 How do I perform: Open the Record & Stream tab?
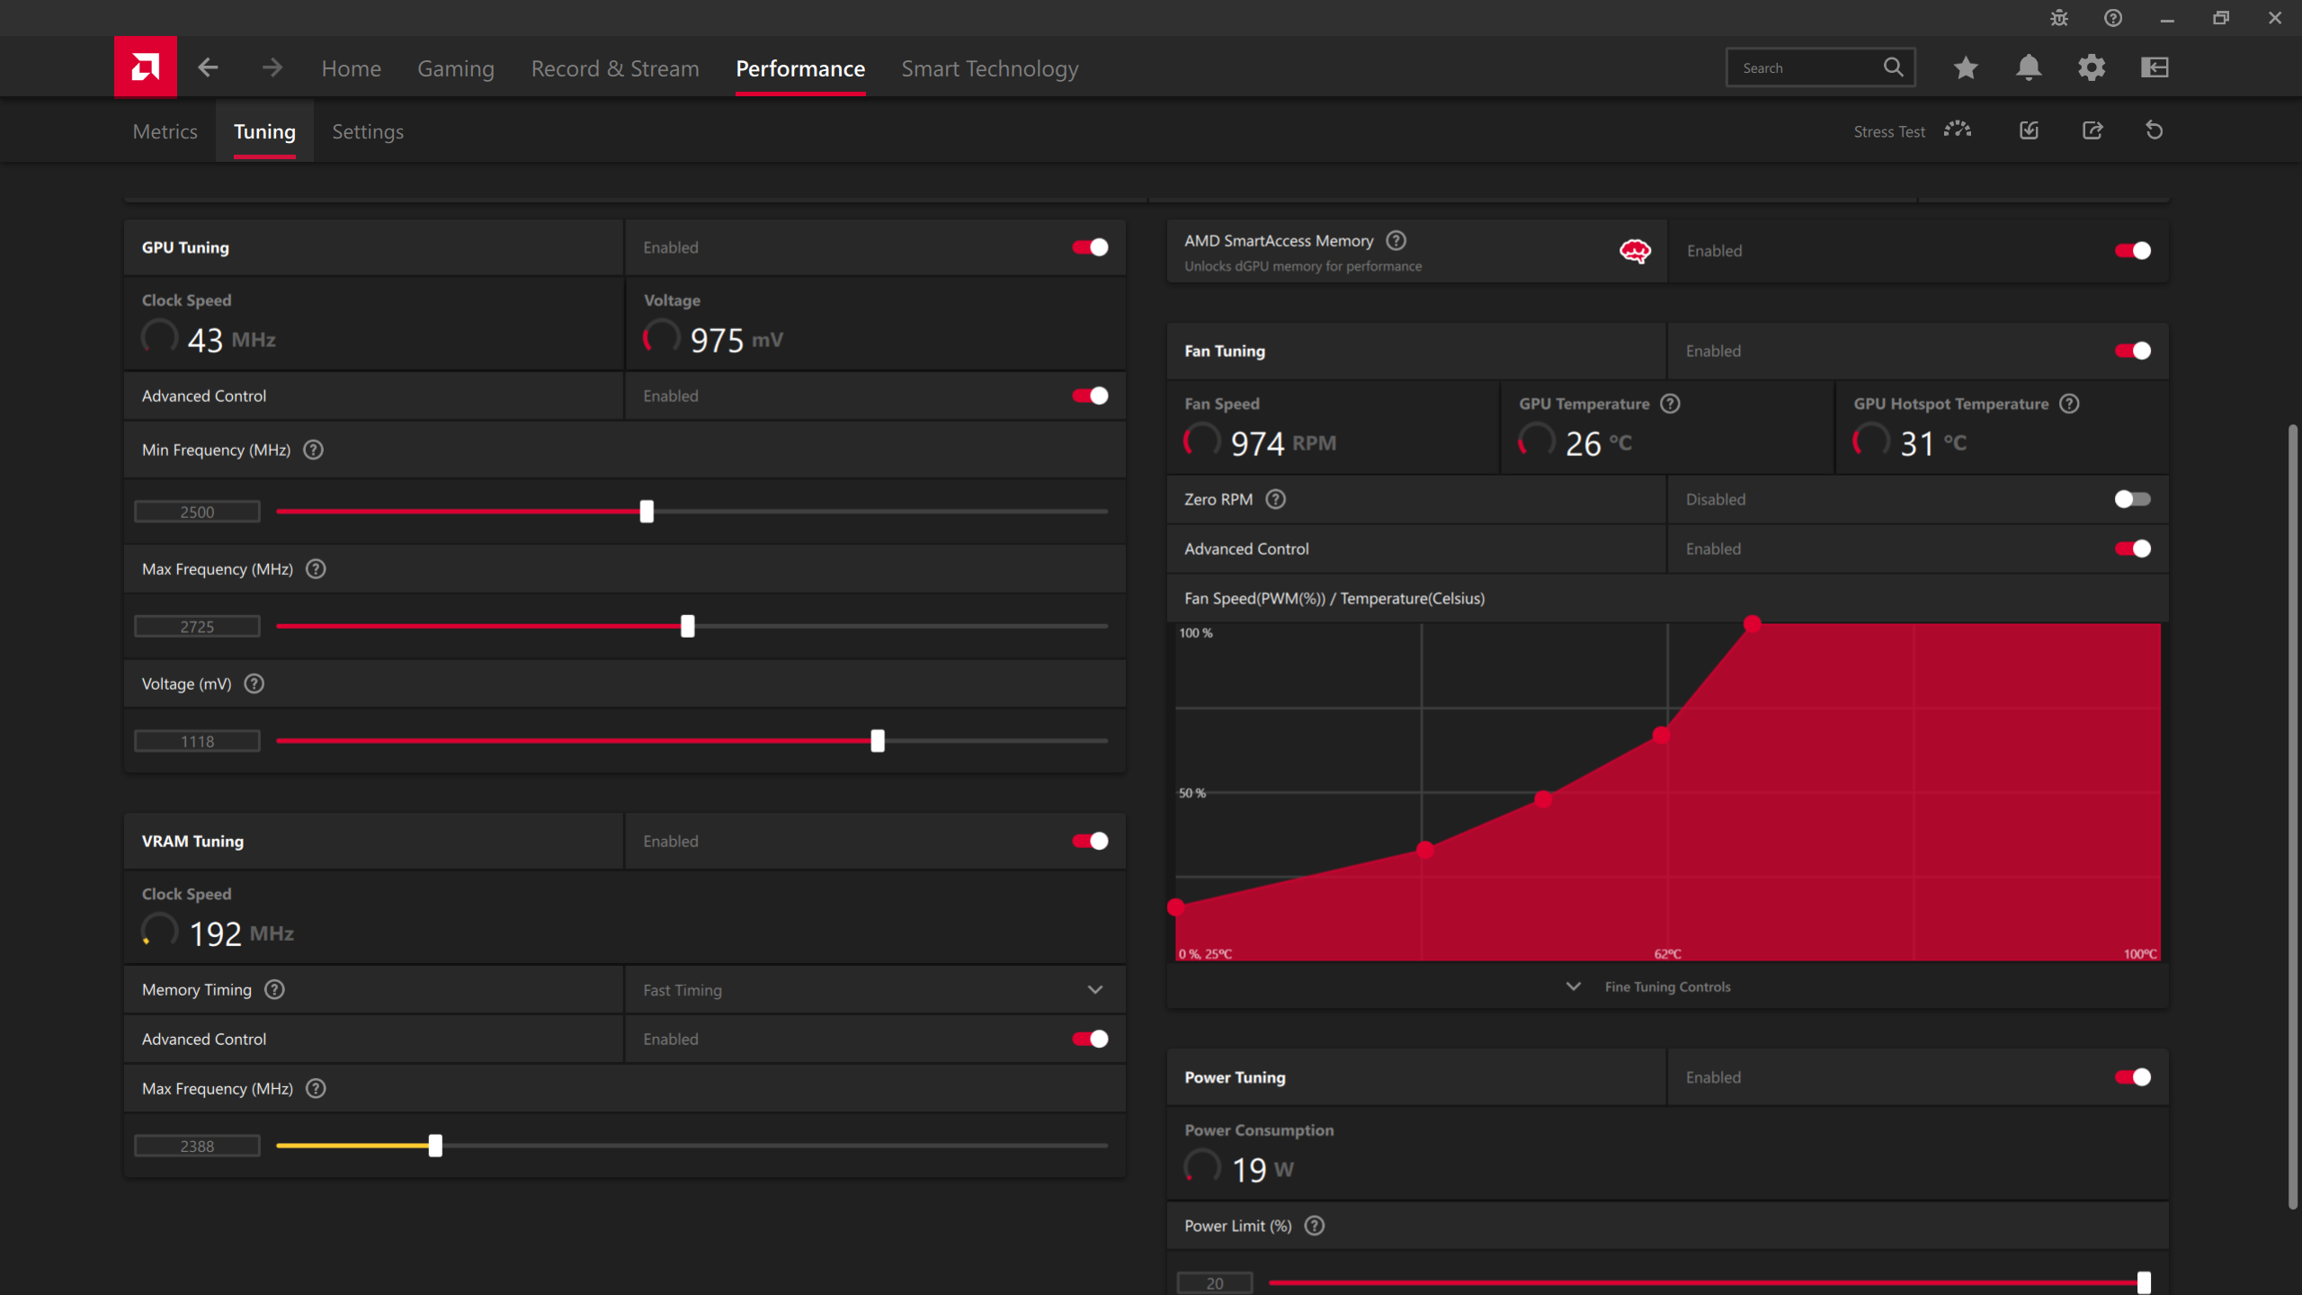(615, 68)
